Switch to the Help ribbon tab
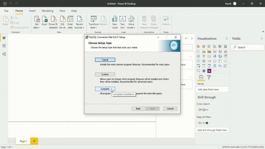The image size is (265, 149). [74, 11]
